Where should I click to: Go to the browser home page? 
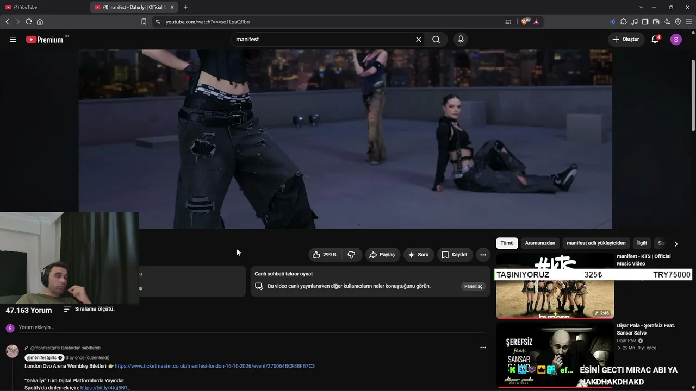(40, 22)
